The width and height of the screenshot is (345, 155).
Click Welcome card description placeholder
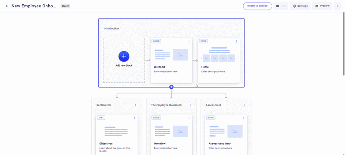[166, 71]
